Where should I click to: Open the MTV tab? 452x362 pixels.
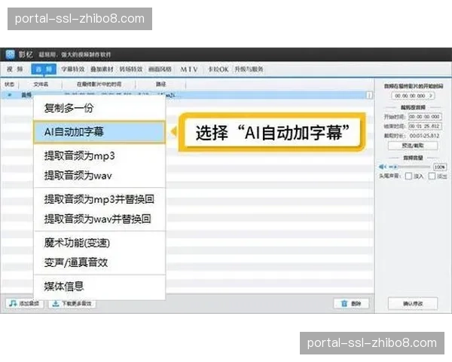pyautogui.click(x=189, y=69)
